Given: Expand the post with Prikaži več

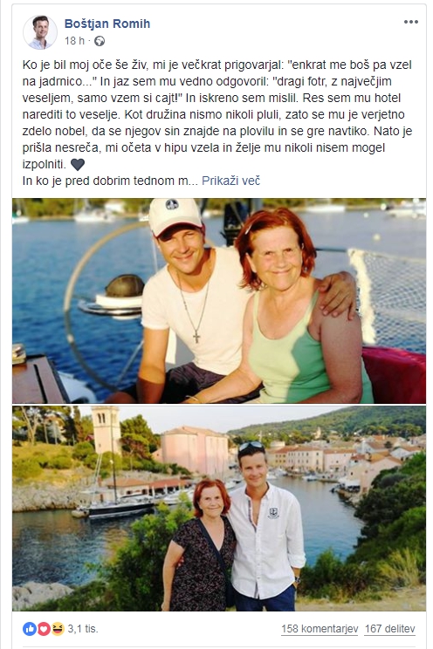Looking at the screenshot, I should click(230, 181).
